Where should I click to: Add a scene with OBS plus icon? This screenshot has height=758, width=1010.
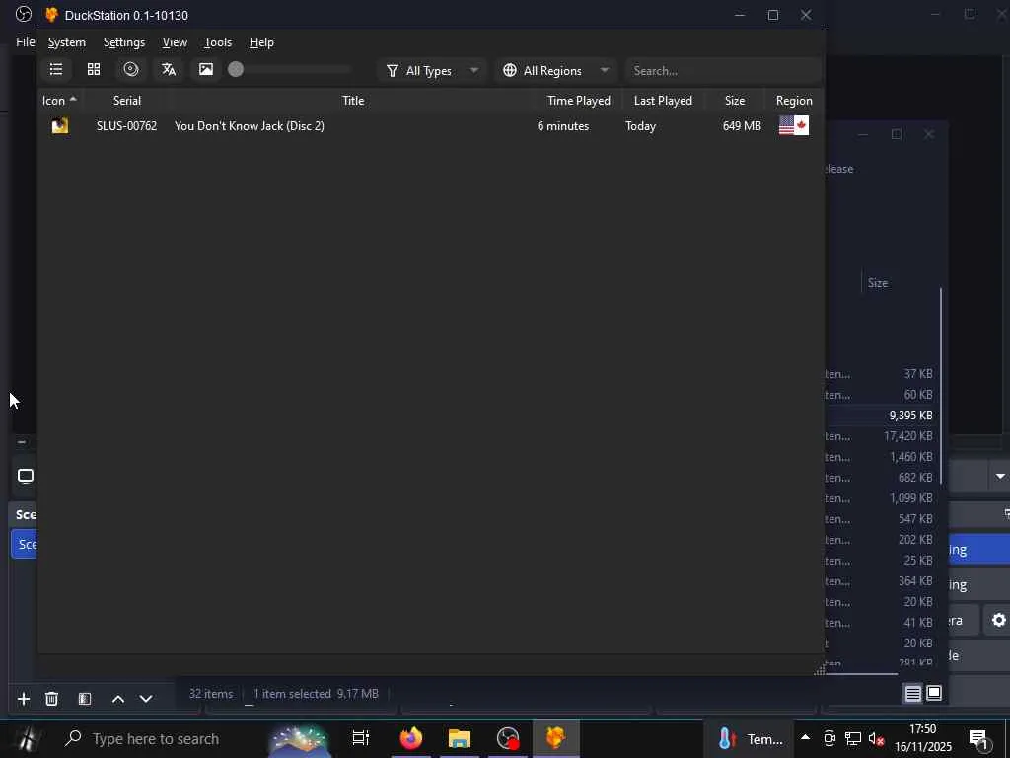[x=24, y=699]
